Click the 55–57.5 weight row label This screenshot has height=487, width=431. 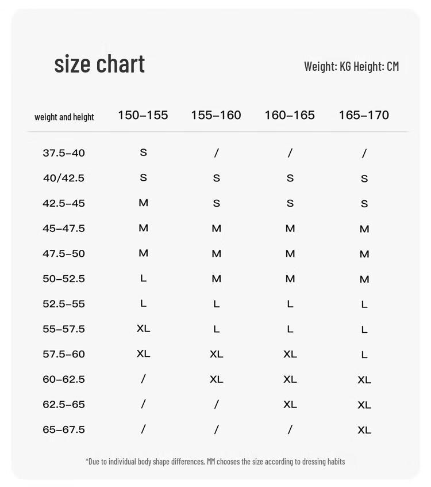tap(64, 329)
